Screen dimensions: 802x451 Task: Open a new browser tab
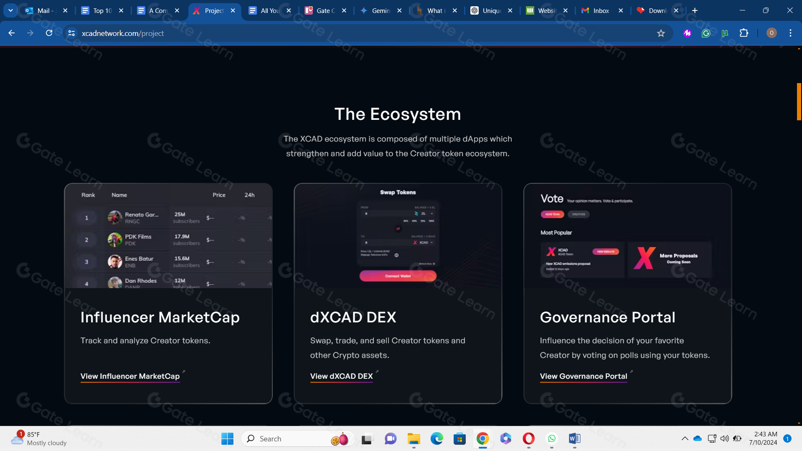[695, 10]
